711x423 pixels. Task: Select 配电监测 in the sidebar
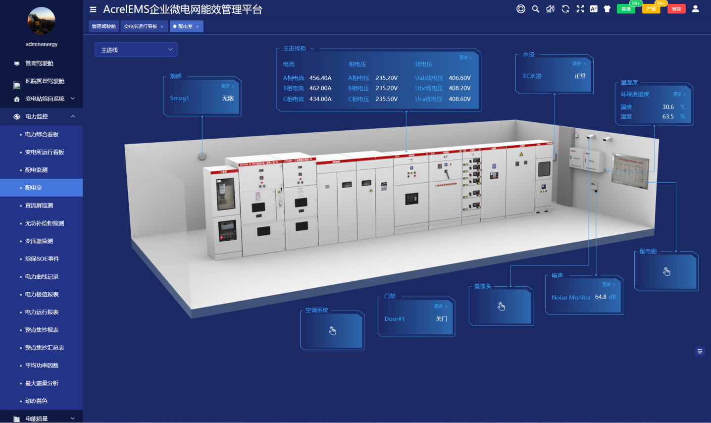coord(37,170)
